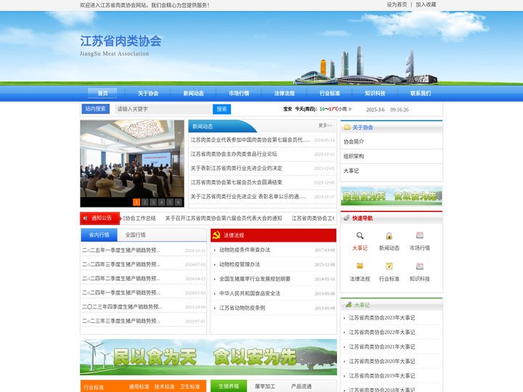Viewport: 523px width, 392px height.
Task: Select the 卫生标准 tab in 行业标准
Action: click(x=190, y=387)
